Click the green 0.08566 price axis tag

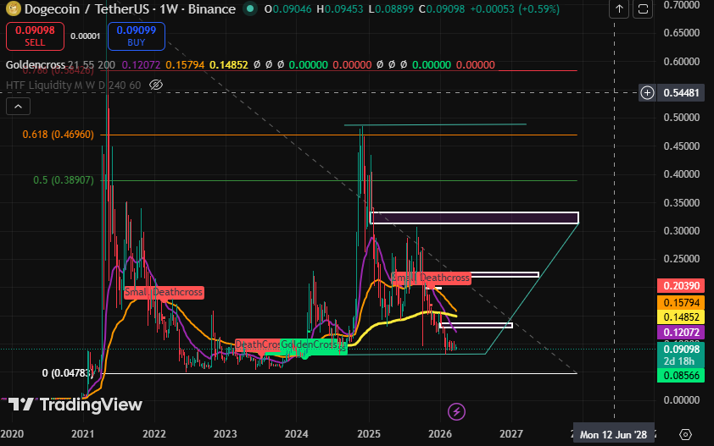681,376
